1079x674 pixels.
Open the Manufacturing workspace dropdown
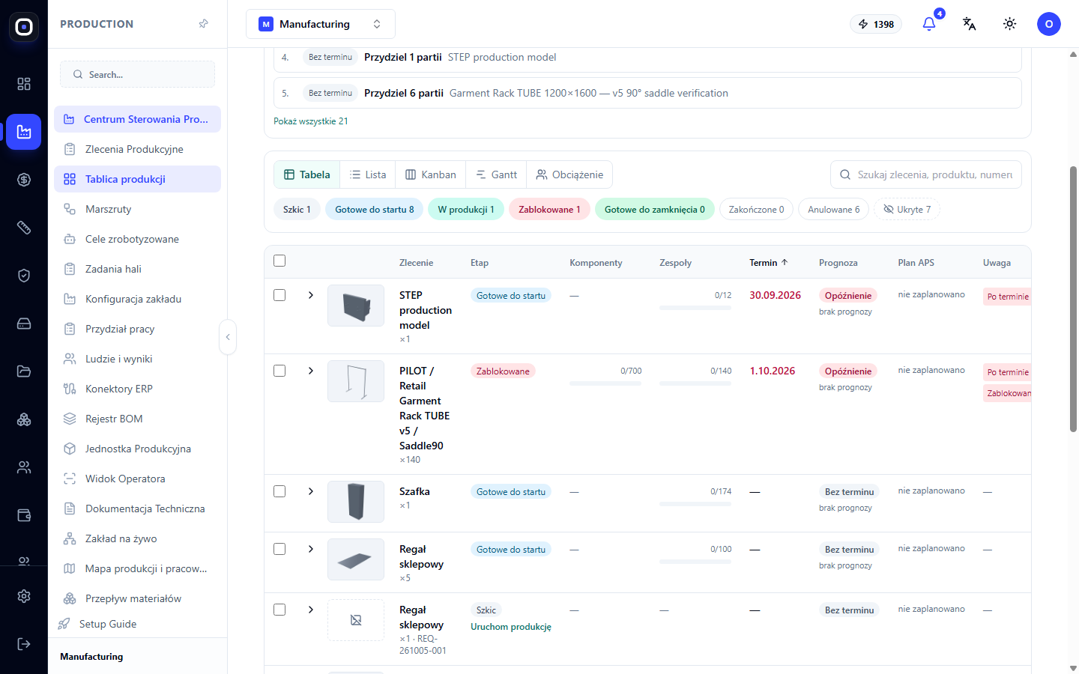pos(321,24)
